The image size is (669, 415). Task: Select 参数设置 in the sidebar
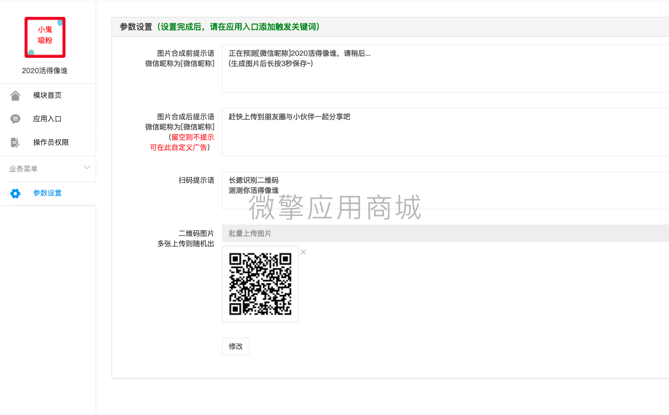click(48, 193)
